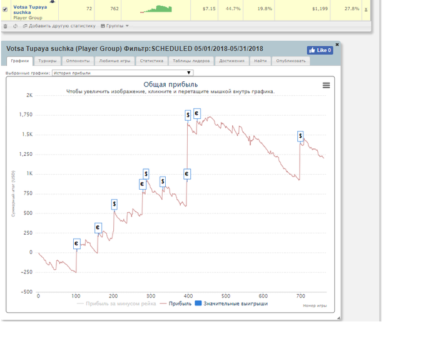
Task: Click the euro win marker at game 400
Action: pos(187,174)
